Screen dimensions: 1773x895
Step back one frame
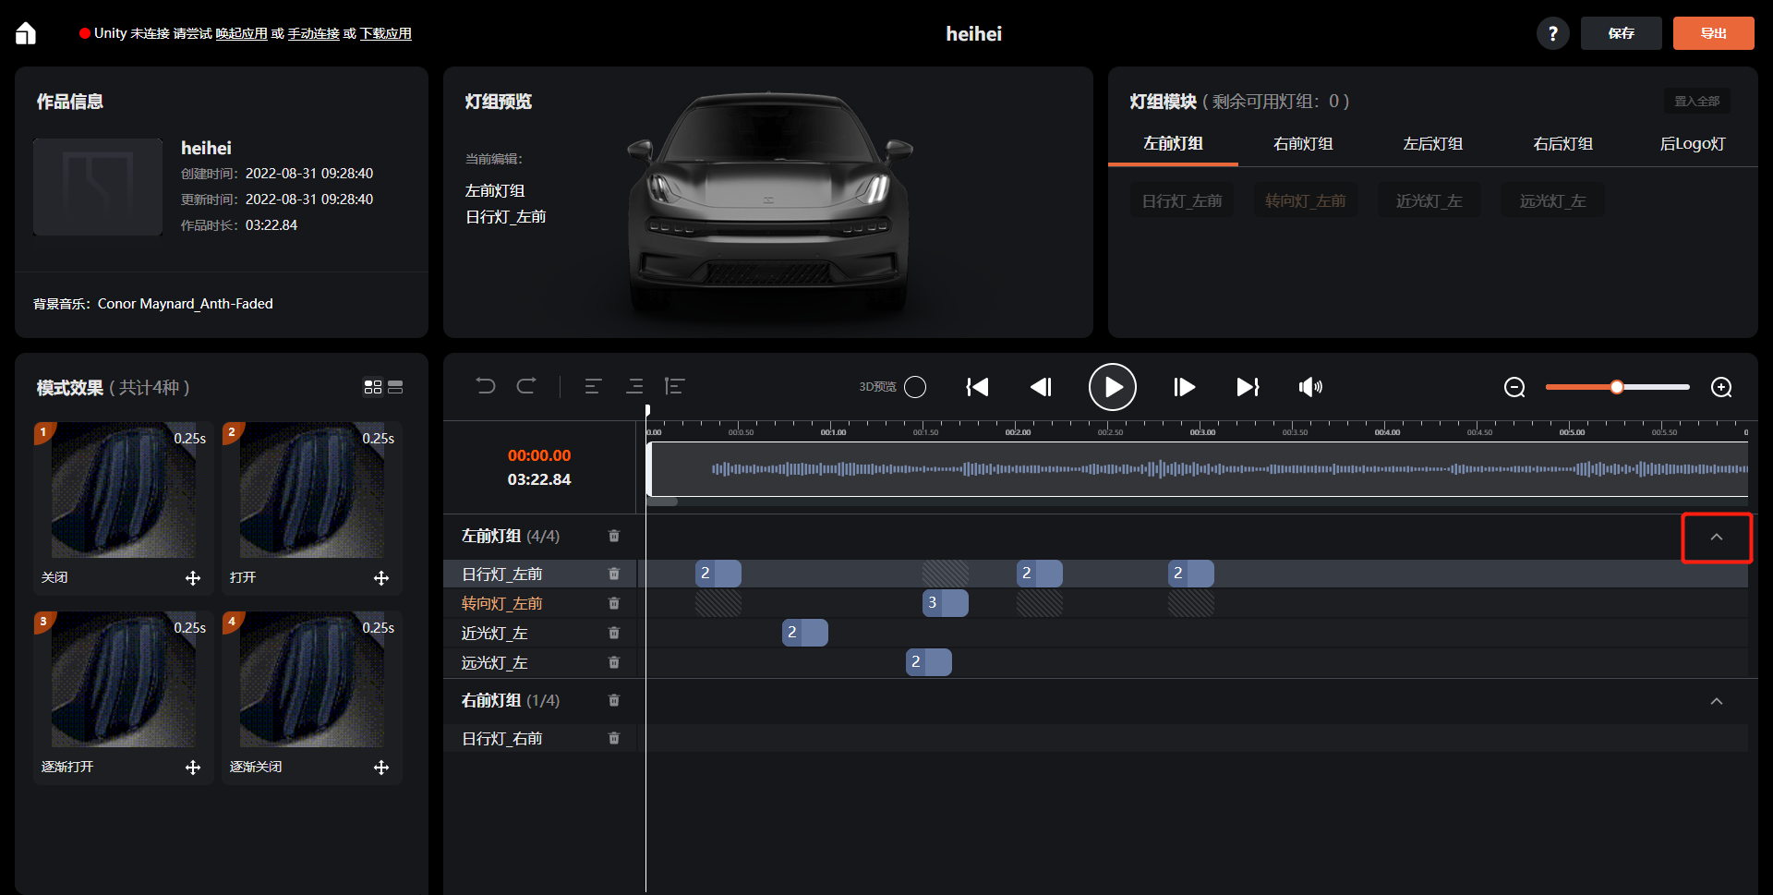(x=1041, y=387)
